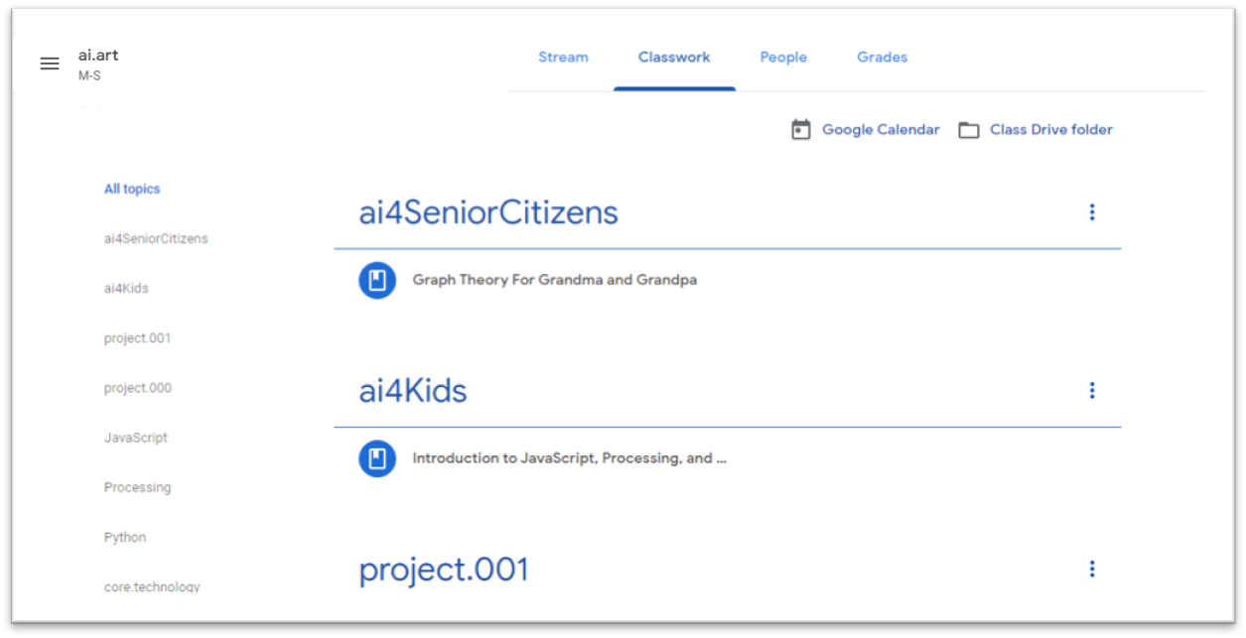The image size is (1246, 638).
Task: Select the People tab
Action: point(782,57)
